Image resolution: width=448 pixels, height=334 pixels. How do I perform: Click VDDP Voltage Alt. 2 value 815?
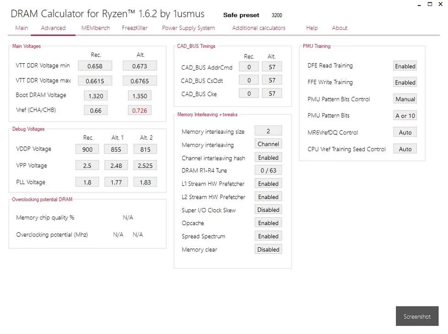pyautogui.click(x=145, y=149)
